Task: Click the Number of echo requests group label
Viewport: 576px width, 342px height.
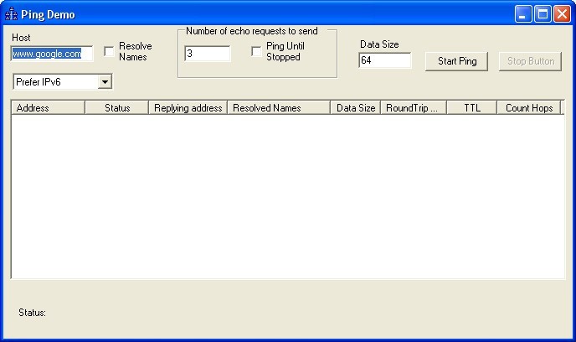Action: tap(252, 31)
